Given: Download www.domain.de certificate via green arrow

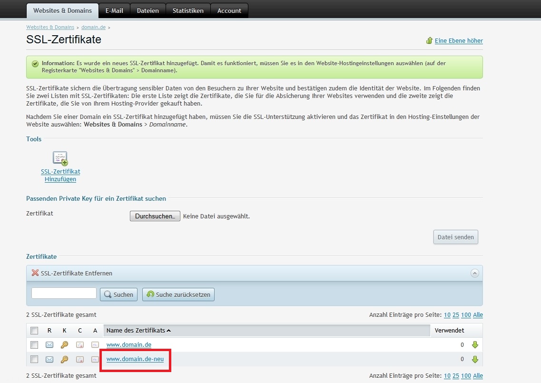Looking at the screenshot, I should (x=474, y=345).
